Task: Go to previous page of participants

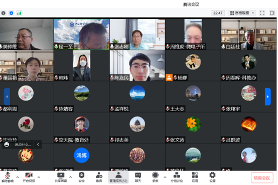Action: coord(7,96)
